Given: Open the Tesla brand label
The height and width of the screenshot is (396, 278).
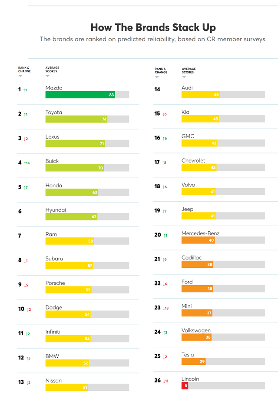Looking at the screenshot, I should (x=188, y=355).
